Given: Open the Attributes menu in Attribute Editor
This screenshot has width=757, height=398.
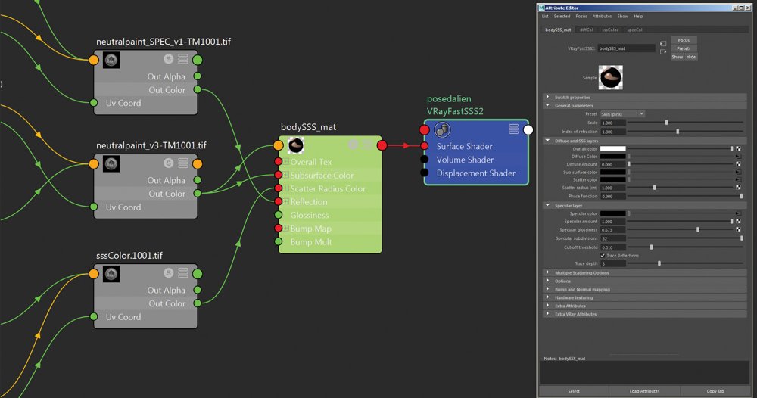Looking at the screenshot, I should tap(602, 17).
